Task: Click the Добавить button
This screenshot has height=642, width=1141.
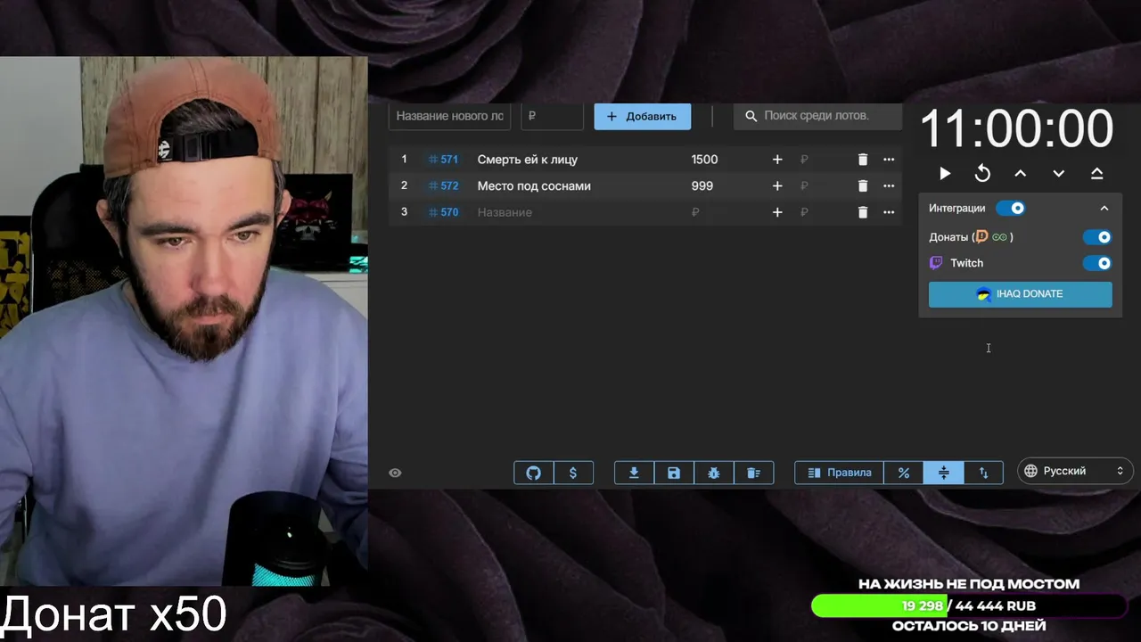Action: [x=643, y=116]
